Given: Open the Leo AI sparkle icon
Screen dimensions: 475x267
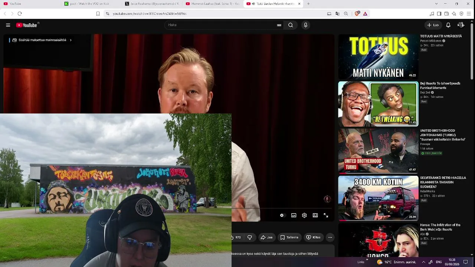Looking at the screenshot, I should pos(454,14).
